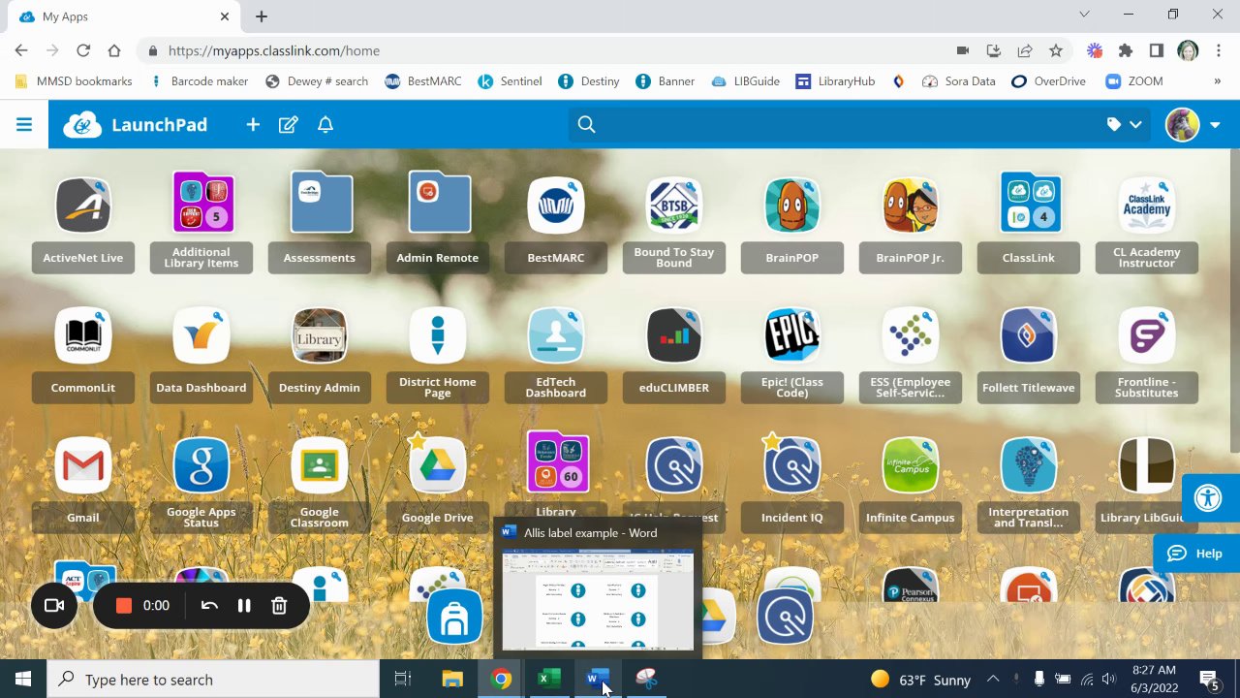Image resolution: width=1240 pixels, height=698 pixels.
Task: Open the Barcode maker bookmark
Action: pos(199,81)
